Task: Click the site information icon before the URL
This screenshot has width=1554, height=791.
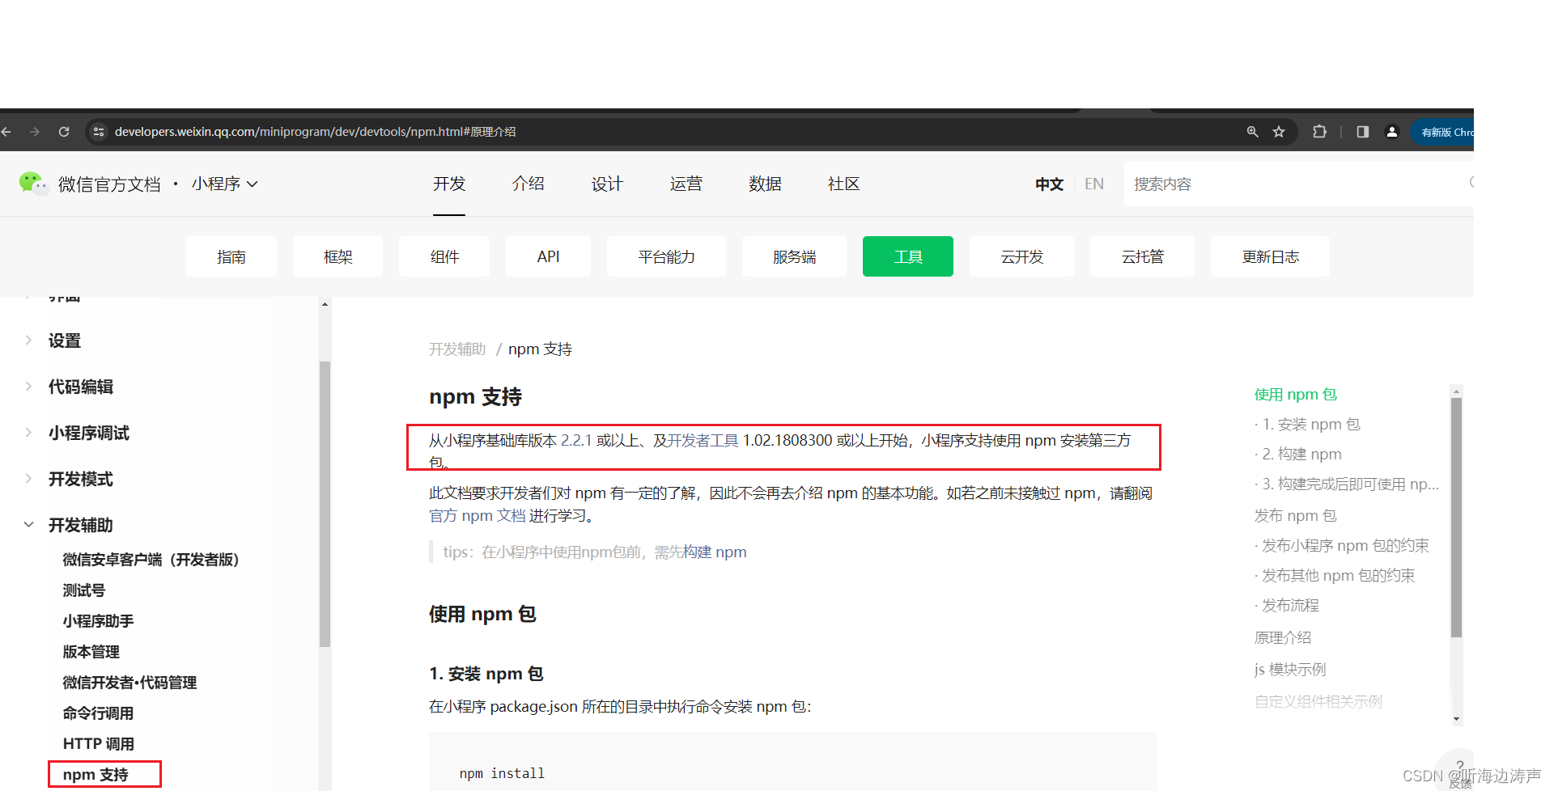Action: click(98, 131)
